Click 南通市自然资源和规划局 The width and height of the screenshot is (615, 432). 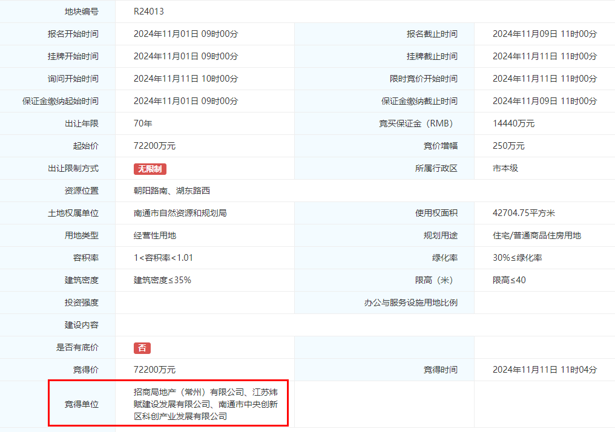(180, 213)
